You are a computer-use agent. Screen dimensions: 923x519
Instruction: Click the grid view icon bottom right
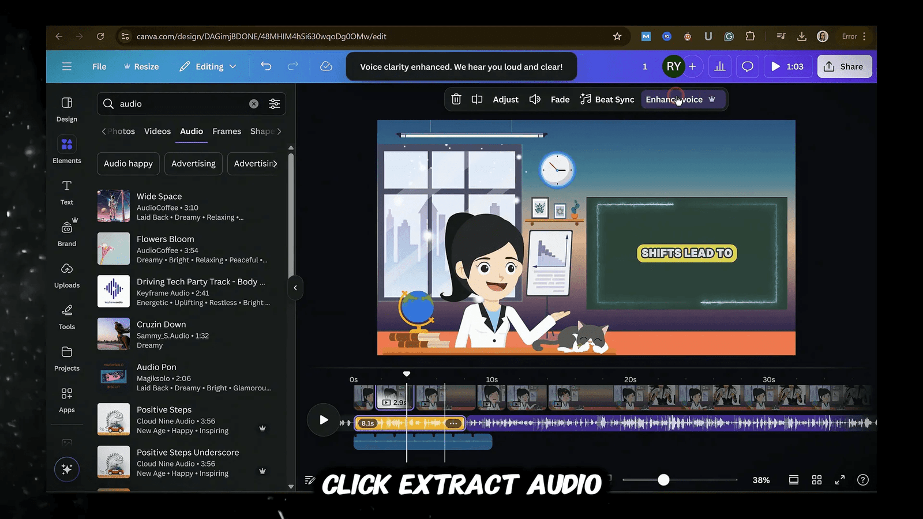(x=816, y=479)
